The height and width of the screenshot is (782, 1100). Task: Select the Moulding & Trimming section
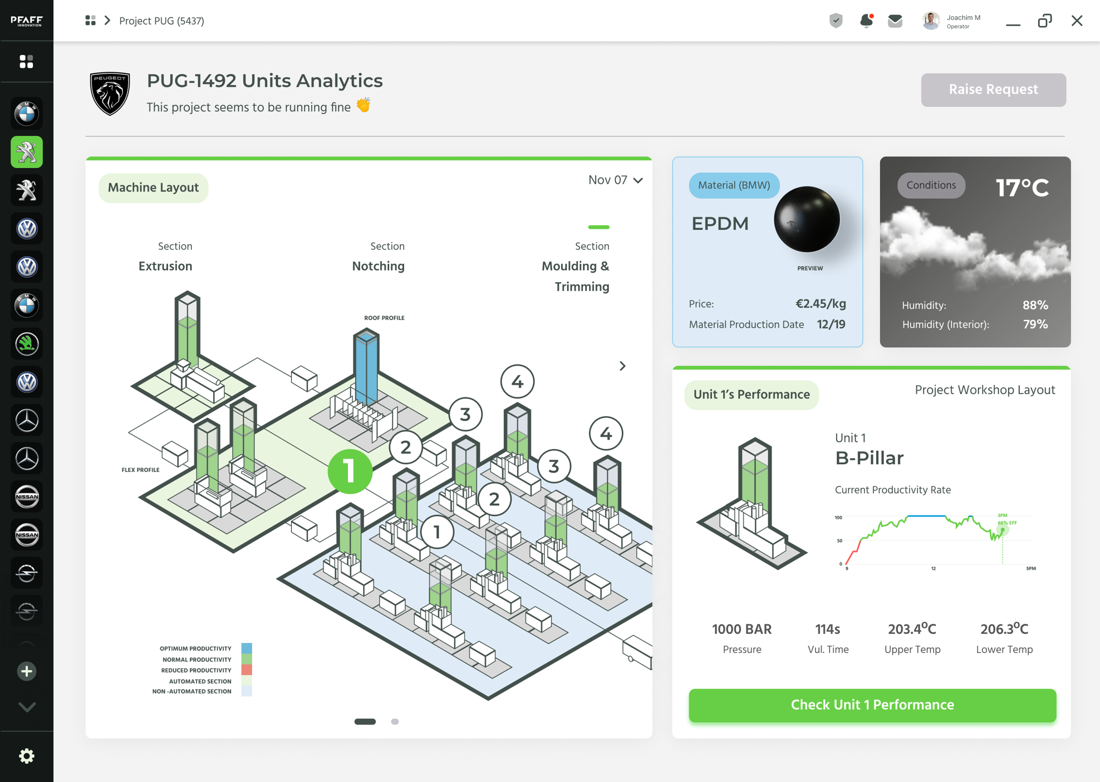pos(576,276)
